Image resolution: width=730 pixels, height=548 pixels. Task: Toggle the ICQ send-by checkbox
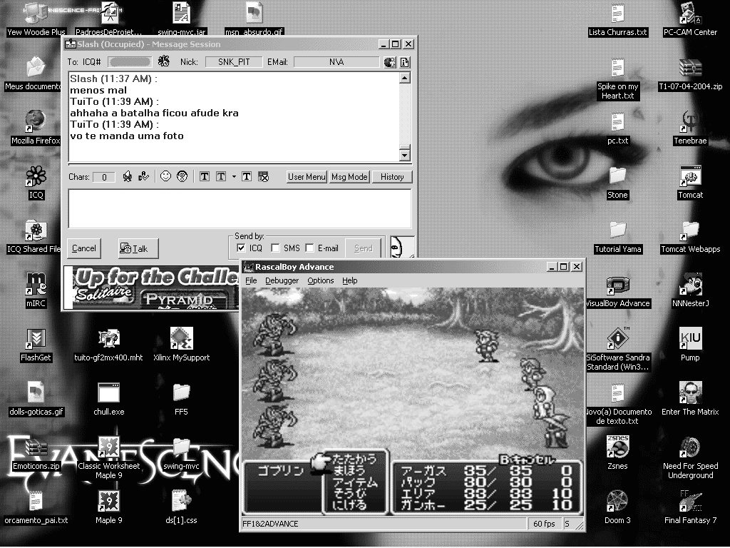(241, 248)
